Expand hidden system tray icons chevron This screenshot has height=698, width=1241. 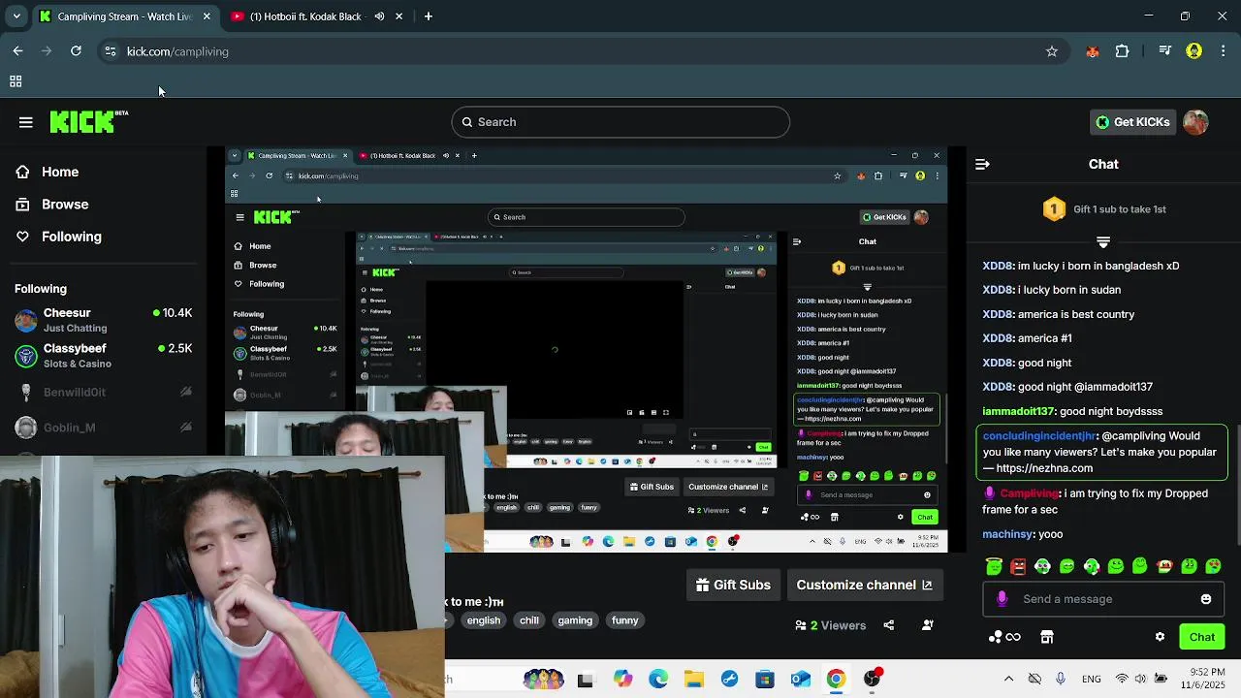point(1008,679)
